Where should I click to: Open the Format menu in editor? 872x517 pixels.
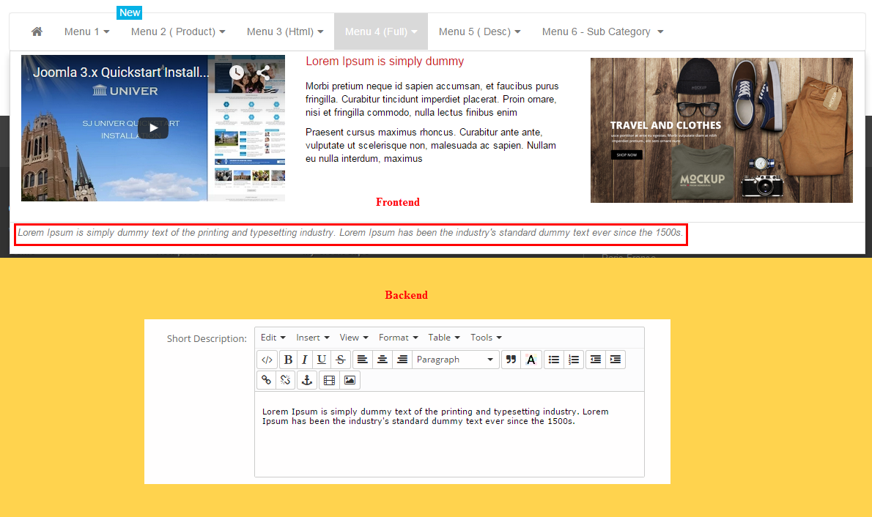(x=398, y=338)
